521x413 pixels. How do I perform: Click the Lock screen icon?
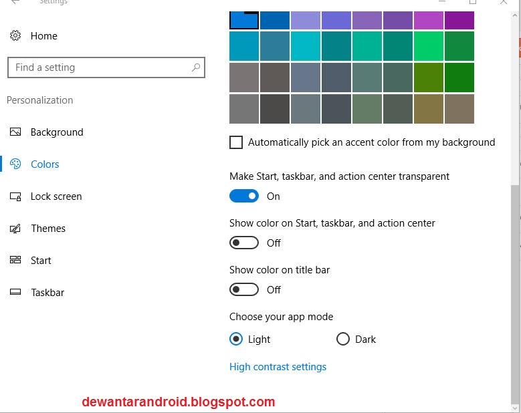(x=15, y=196)
